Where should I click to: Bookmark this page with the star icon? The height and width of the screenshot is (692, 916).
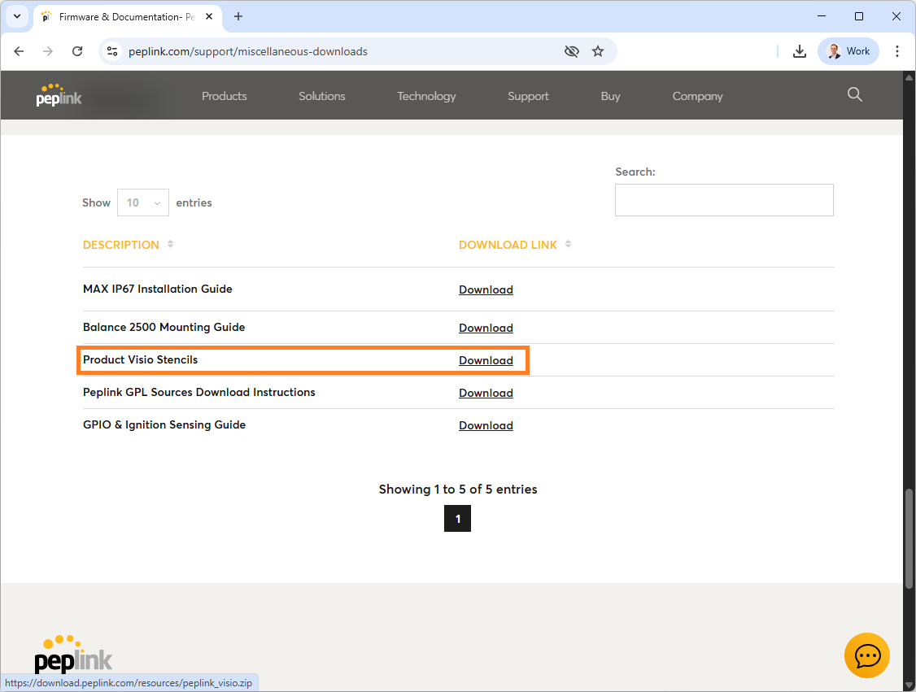pyautogui.click(x=598, y=51)
